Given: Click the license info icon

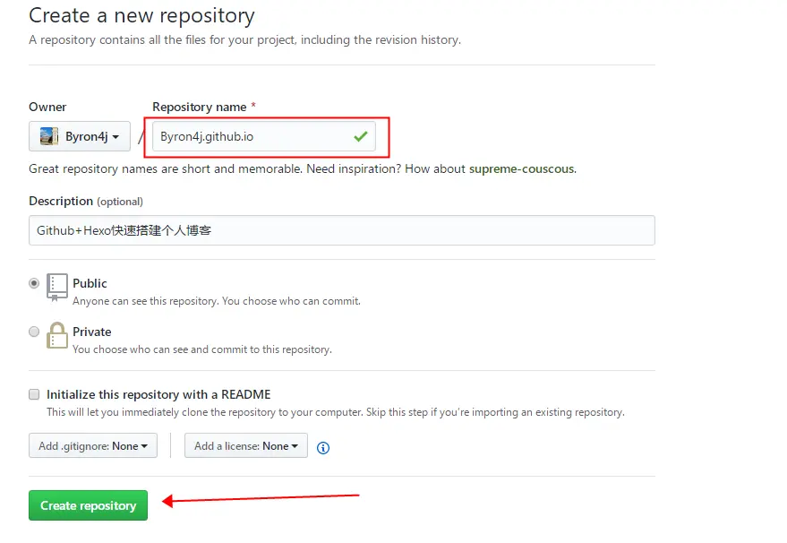Looking at the screenshot, I should pos(323,447).
